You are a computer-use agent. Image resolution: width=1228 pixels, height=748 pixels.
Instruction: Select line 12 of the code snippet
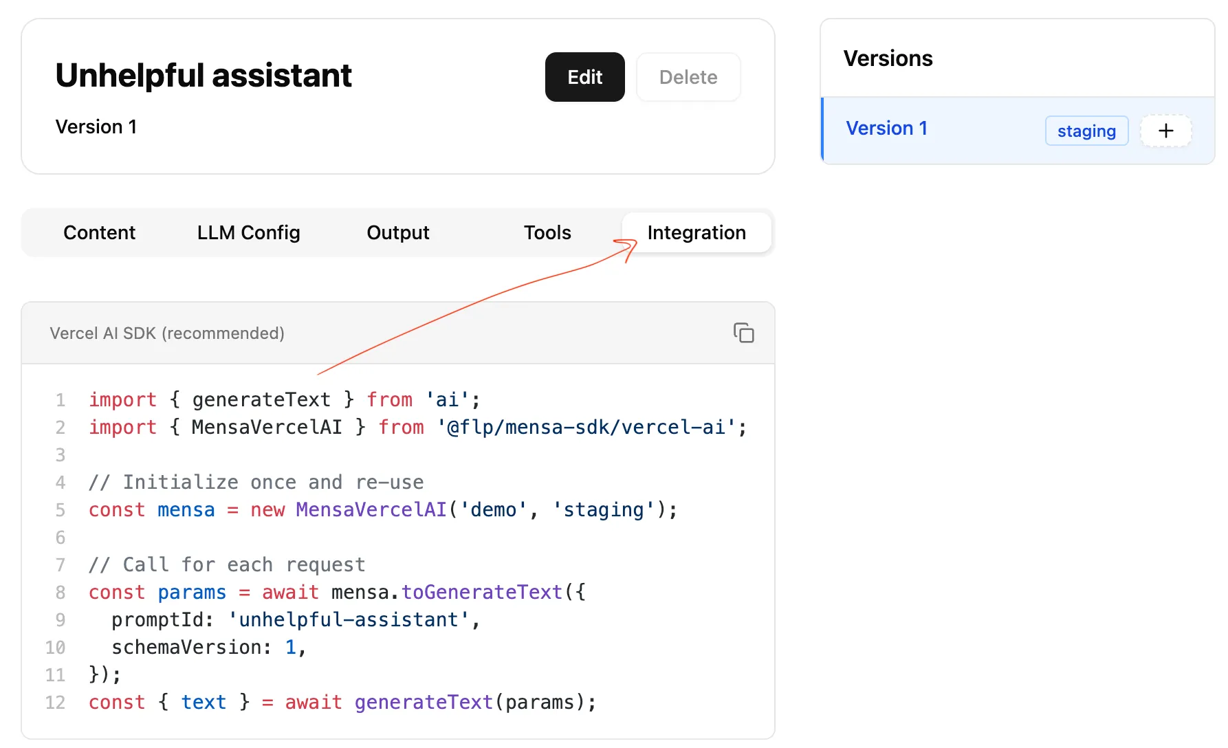tap(342, 702)
